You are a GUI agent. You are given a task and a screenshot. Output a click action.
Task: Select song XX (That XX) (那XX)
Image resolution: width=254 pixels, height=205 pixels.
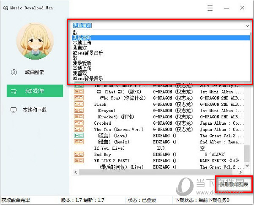(119, 92)
